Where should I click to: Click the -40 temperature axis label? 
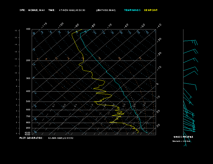[x=159, y=25]
